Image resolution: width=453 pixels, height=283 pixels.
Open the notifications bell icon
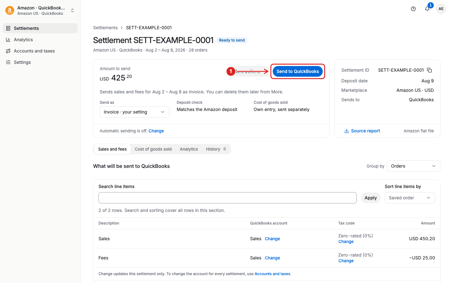427,9
